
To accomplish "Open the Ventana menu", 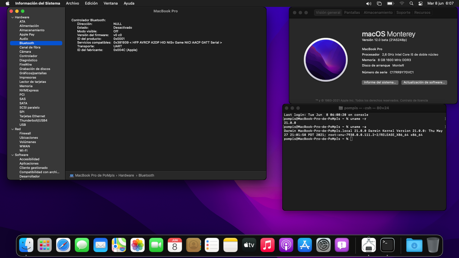I will tap(110, 3).
